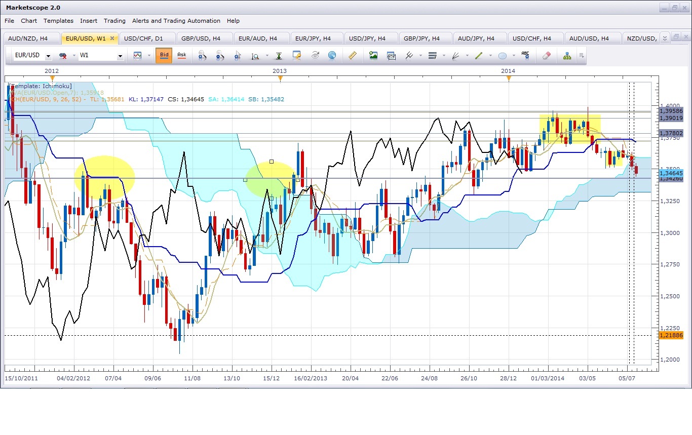
Task: Select the ellipse shape drawing tool
Action: (x=502, y=56)
